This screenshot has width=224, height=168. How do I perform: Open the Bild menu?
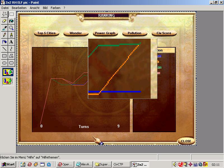click(x=45, y=8)
